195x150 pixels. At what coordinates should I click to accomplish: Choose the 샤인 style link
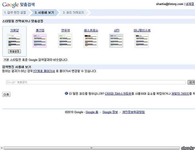pos(117,30)
